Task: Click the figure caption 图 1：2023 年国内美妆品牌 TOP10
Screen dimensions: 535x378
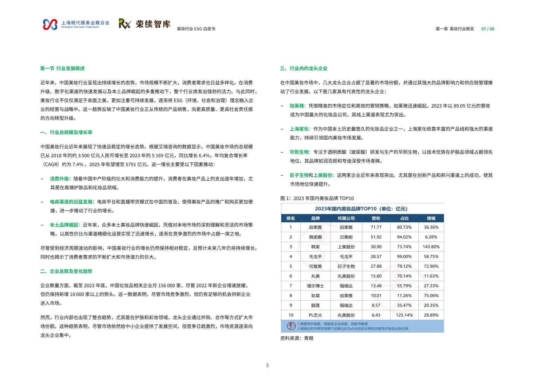Action: (317, 198)
